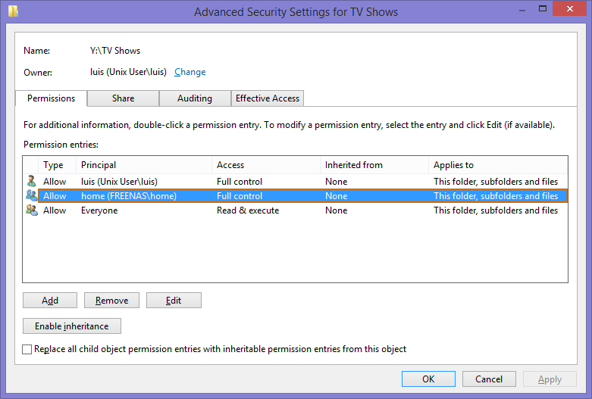The width and height of the screenshot is (592, 399).
Task: Click the group icon for home entry
Action: click(31, 196)
